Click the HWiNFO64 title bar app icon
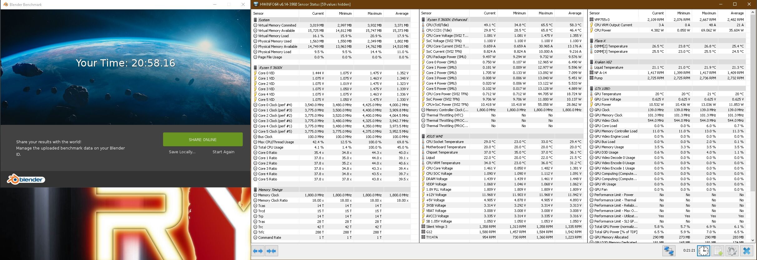This screenshot has height=260, width=757. point(256,4)
